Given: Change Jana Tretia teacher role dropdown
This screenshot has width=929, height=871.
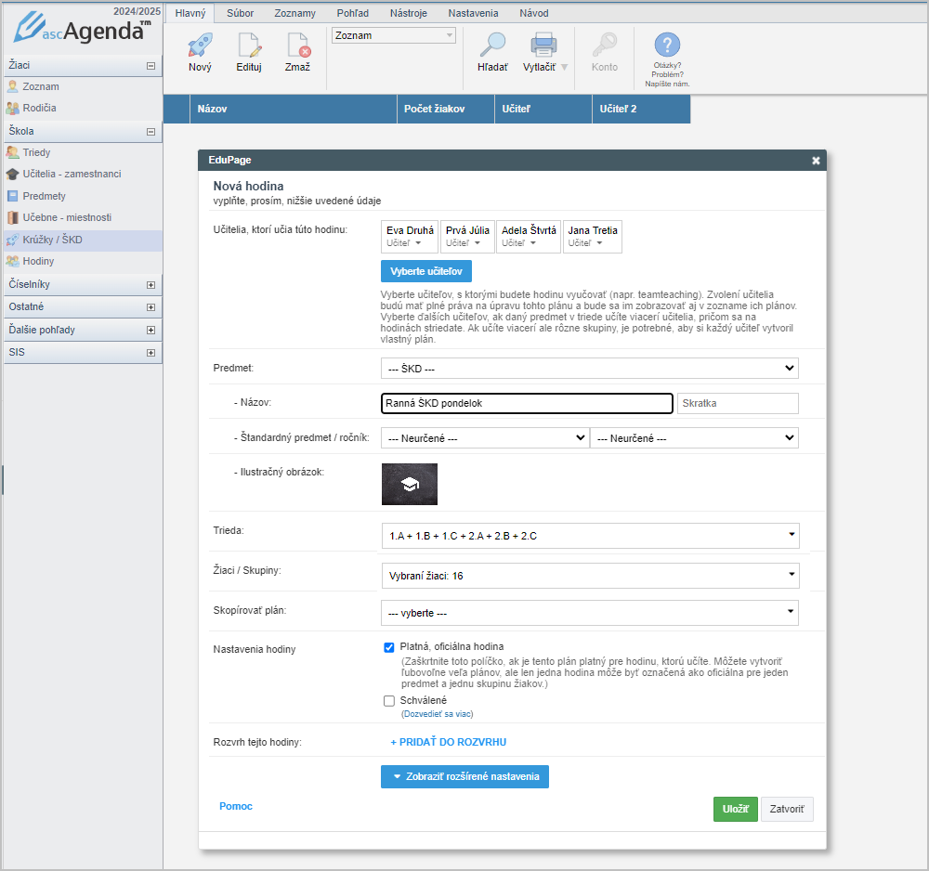Looking at the screenshot, I should [x=585, y=243].
